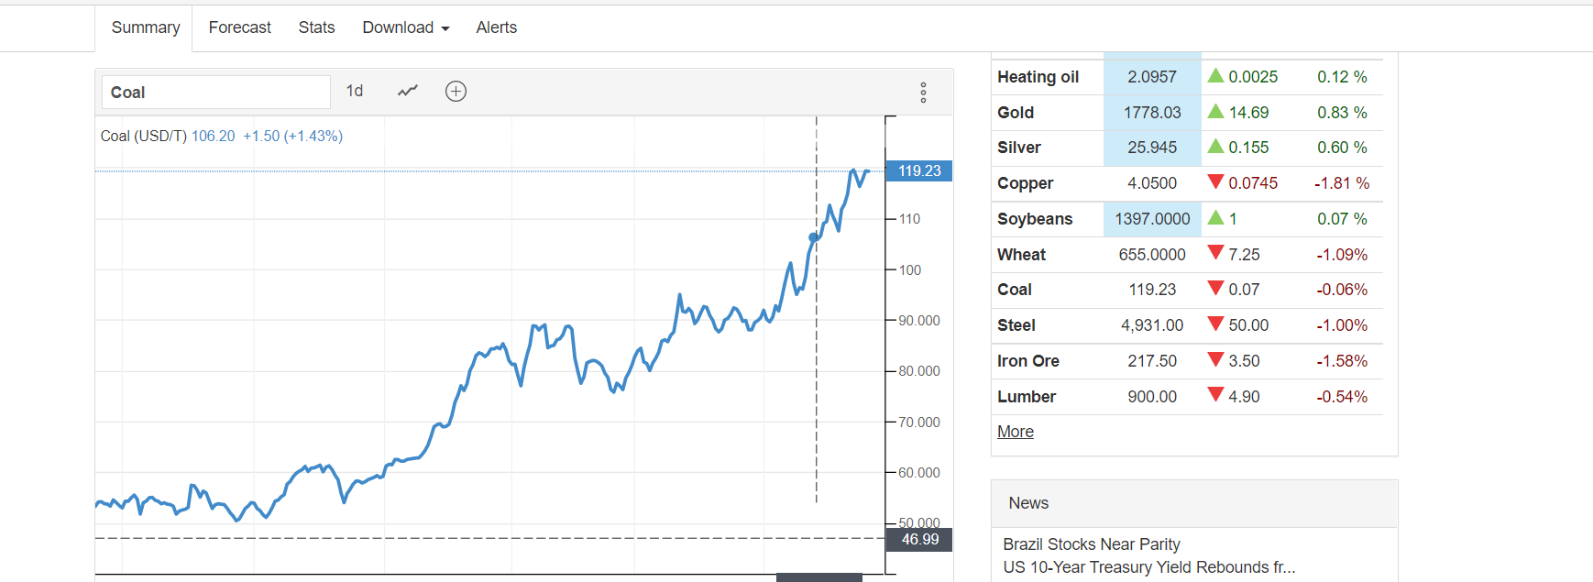The height and width of the screenshot is (582, 1593).
Task: Go to the Summary tab
Action: 145,27
